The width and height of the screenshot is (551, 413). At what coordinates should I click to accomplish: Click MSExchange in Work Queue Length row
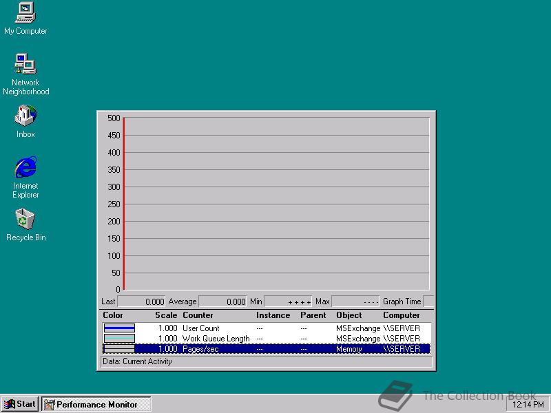click(x=358, y=339)
